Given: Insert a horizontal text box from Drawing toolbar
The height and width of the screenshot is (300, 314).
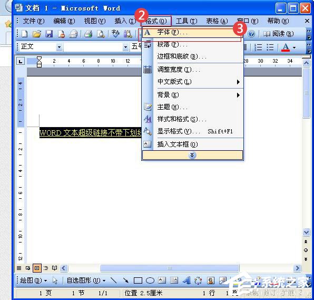Looking at the screenshot, I should 162,280.
